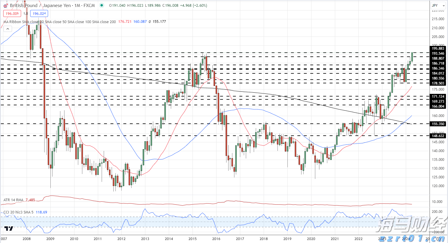This screenshot has width=448, height=243.
Task: Click the low value L189.986
Action: [x=153, y=6]
